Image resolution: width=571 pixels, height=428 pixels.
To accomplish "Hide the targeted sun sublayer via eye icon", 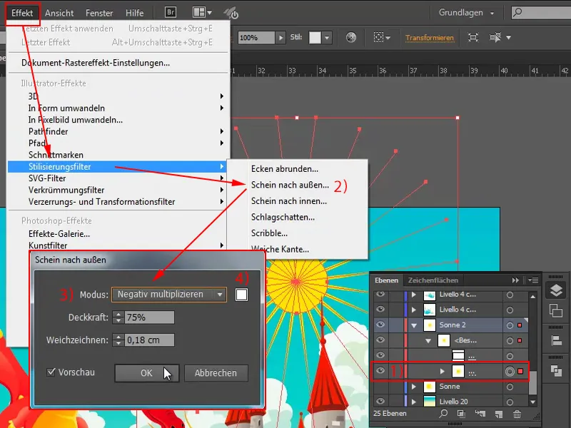I will [x=380, y=370].
